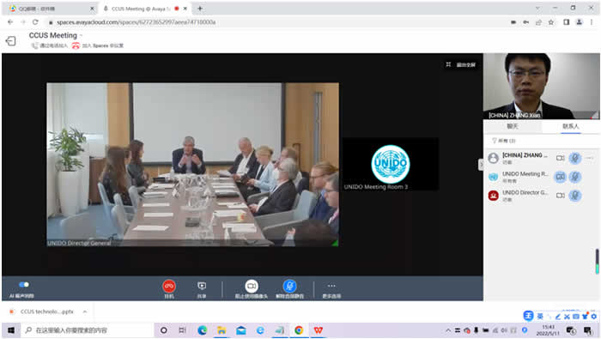Click the red hang-up call button
The height and width of the screenshot is (339, 601).
[168, 286]
